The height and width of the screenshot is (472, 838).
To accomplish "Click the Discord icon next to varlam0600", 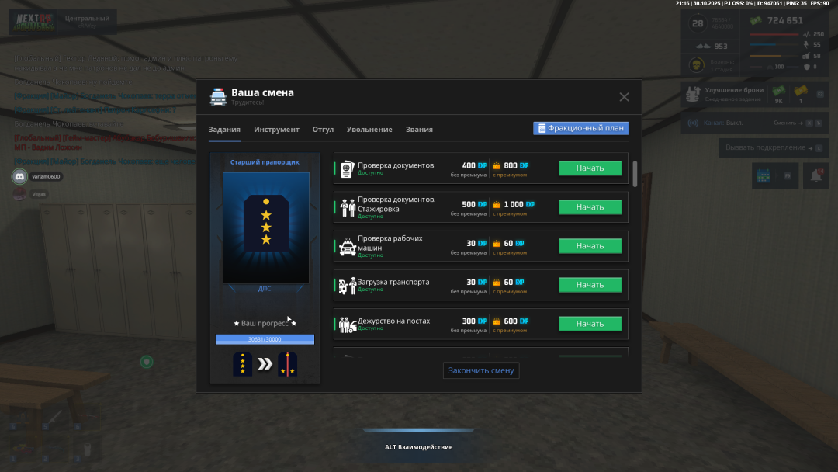I will point(19,176).
